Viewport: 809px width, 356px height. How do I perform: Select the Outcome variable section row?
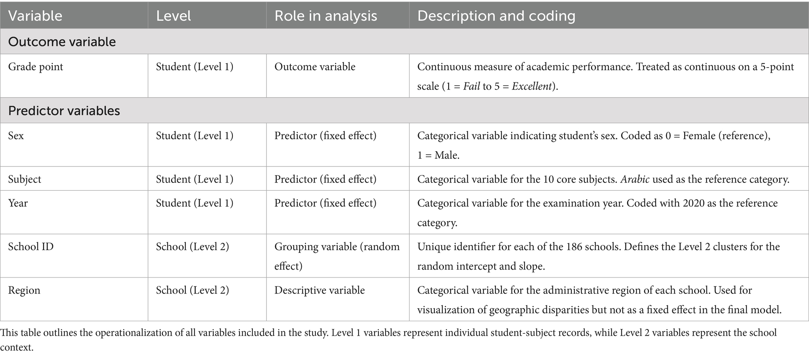[x=62, y=42]
